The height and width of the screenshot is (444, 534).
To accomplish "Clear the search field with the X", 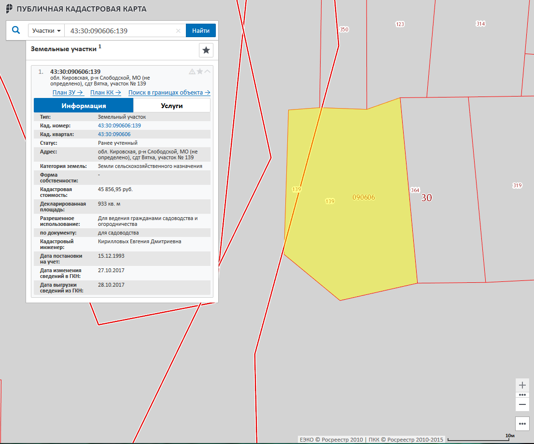I will pyautogui.click(x=178, y=31).
